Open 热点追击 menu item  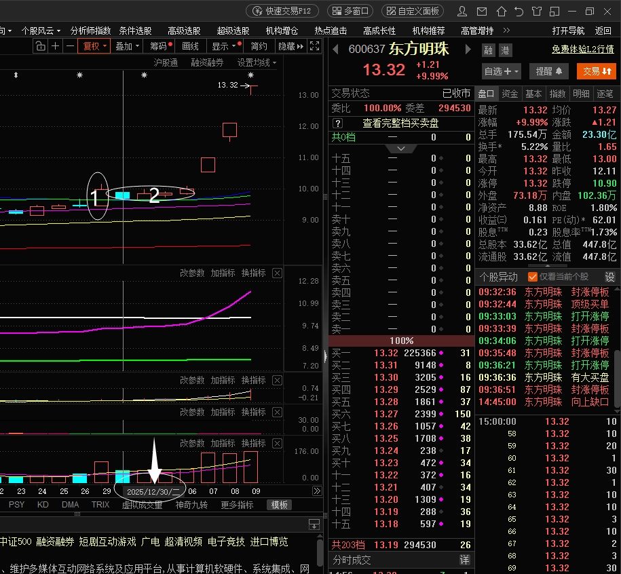[x=331, y=31]
